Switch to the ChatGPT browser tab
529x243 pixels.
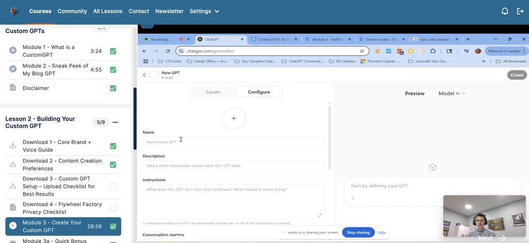click(x=221, y=39)
